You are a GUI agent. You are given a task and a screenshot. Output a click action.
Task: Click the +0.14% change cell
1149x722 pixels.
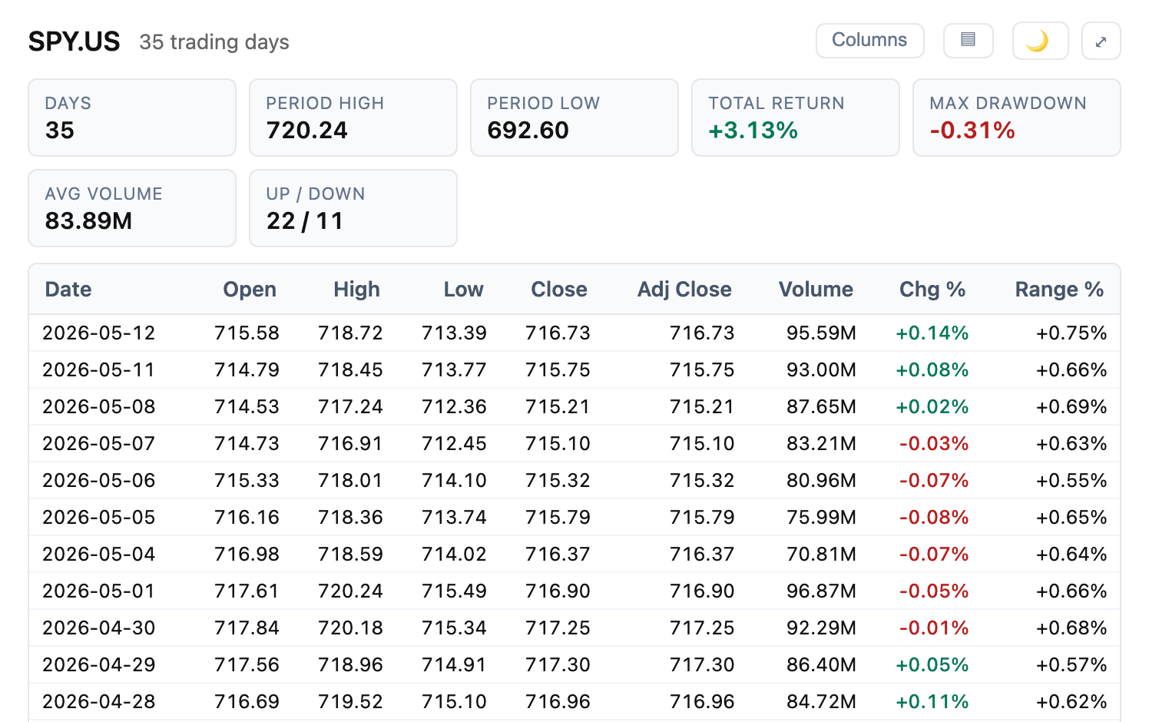(932, 333)
